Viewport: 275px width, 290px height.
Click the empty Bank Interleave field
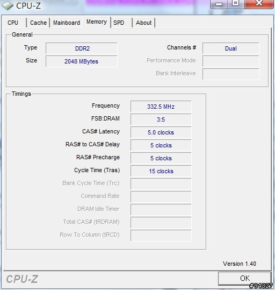(230, 74)
